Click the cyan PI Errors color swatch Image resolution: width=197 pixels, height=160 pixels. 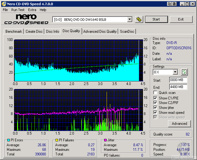tap(8, 140)
